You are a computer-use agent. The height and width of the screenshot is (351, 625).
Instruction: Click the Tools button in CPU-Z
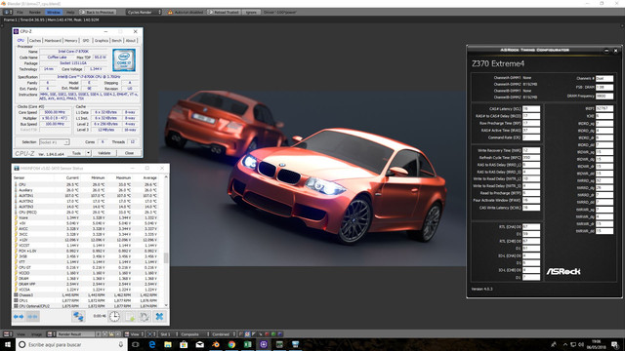(x=76, y=153)
